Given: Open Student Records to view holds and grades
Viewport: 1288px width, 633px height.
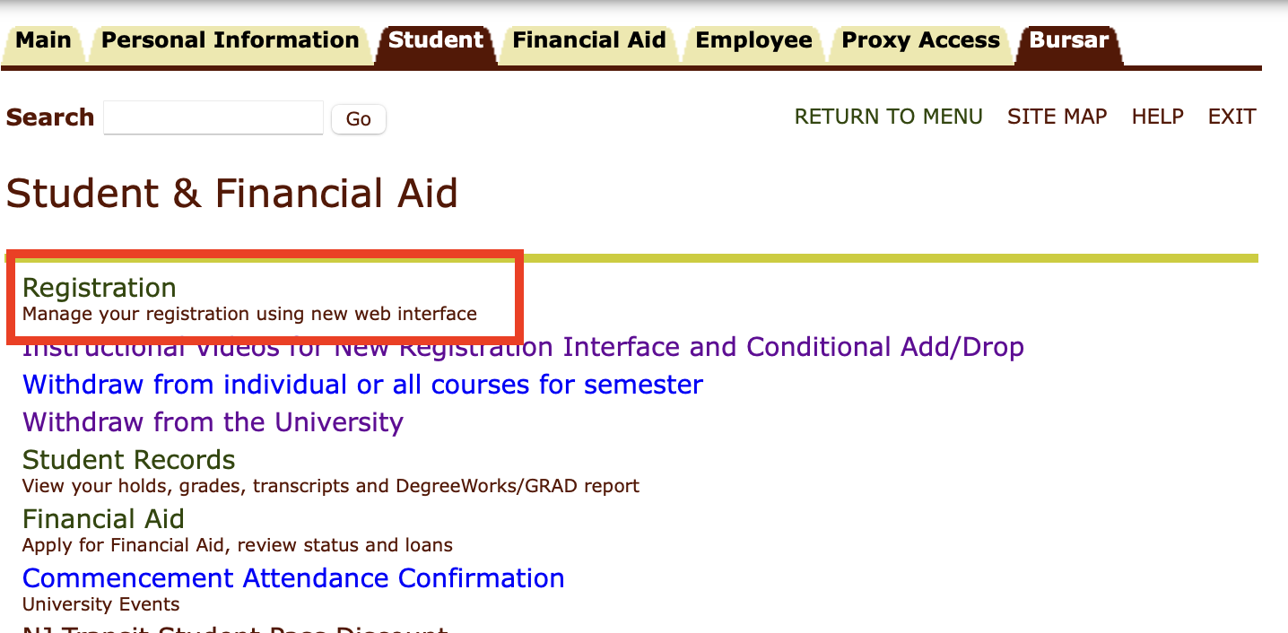Looking at the screenshot, I should pos(128,459).
